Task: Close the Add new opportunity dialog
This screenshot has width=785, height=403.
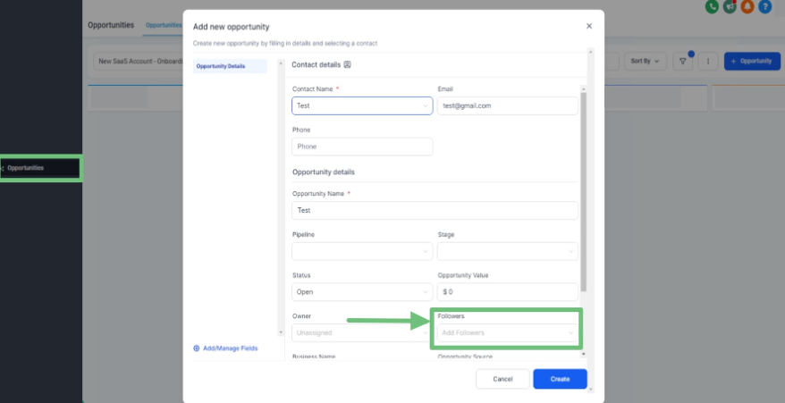Action: pos(588,26)
